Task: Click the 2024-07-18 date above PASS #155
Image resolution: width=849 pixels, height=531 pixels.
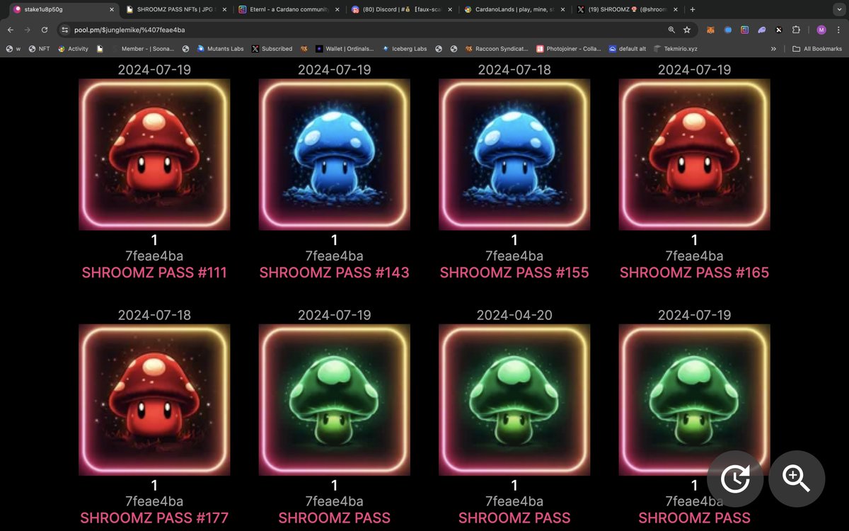Action: (514, 69)
